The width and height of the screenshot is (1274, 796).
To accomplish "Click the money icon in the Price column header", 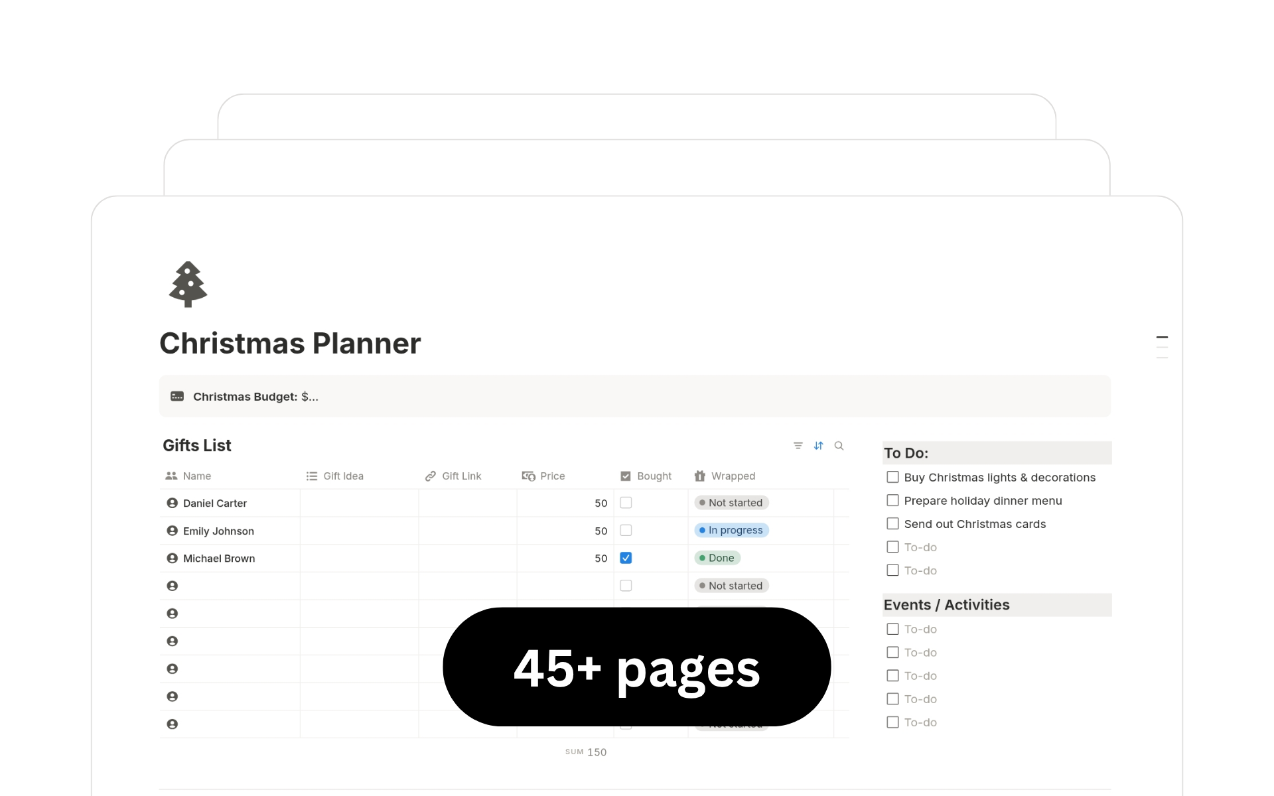I will 528,476.
